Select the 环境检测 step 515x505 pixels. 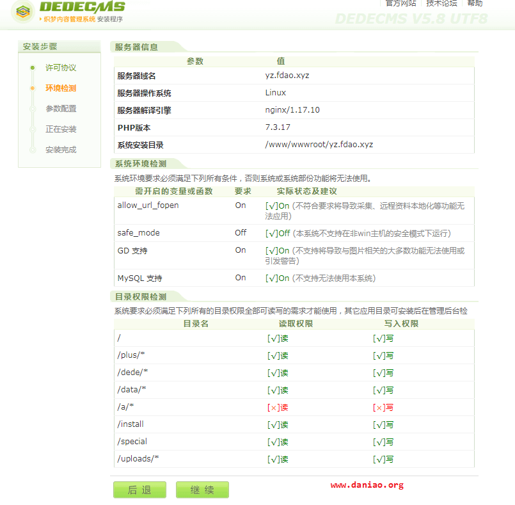61,88
